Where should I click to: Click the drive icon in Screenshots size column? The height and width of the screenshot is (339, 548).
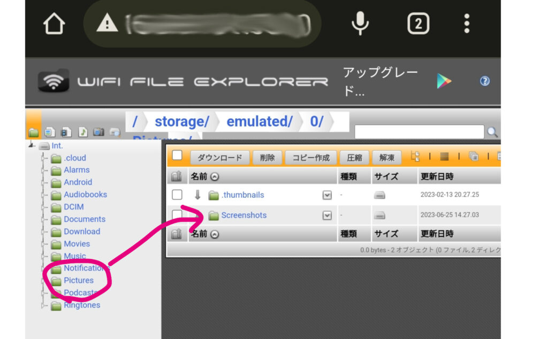point(379,215)
